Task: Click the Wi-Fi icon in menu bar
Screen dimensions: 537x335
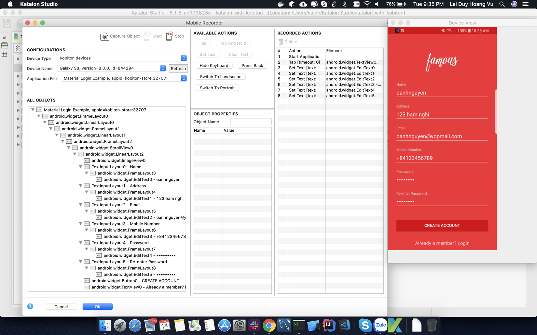Action: point(367,4)
